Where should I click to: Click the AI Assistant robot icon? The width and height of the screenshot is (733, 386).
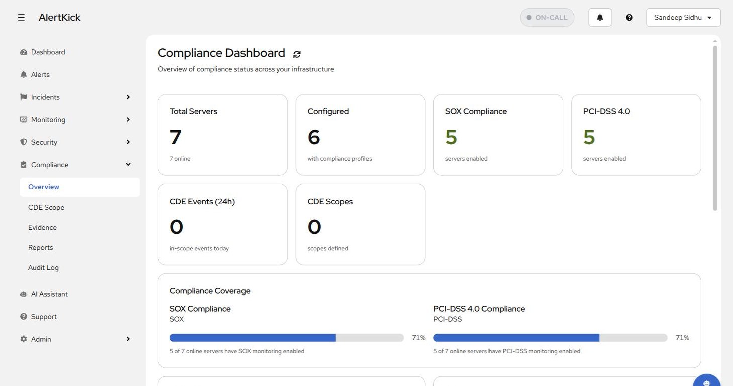pos(24,294)
